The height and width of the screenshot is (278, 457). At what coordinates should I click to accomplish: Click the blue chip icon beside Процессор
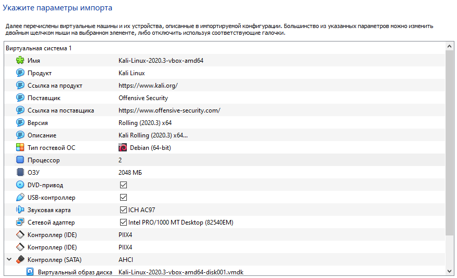[x=20, y=160]
